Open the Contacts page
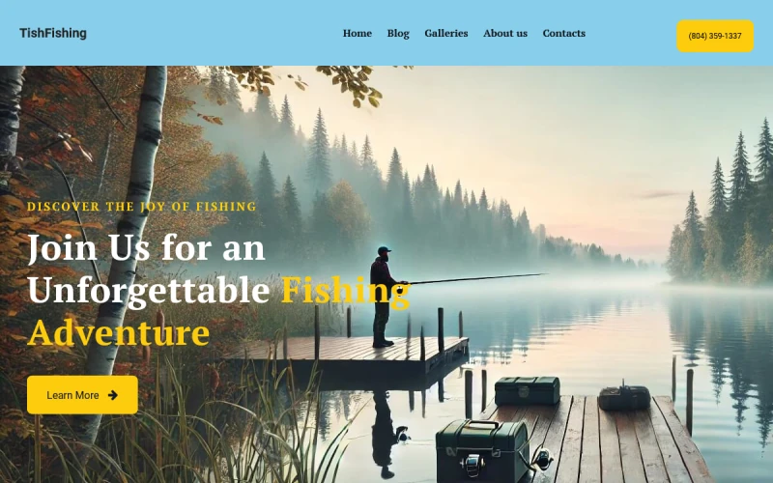The image size is (773, 483). point(564,33)
